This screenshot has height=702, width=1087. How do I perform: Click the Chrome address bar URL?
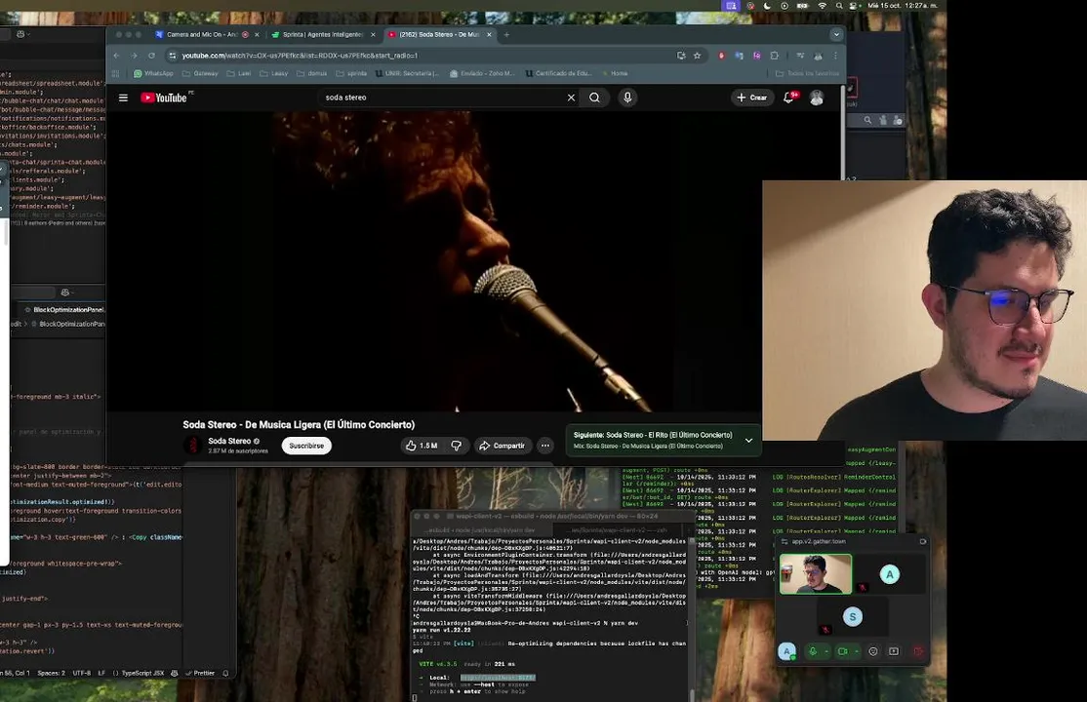click(301, 56)
